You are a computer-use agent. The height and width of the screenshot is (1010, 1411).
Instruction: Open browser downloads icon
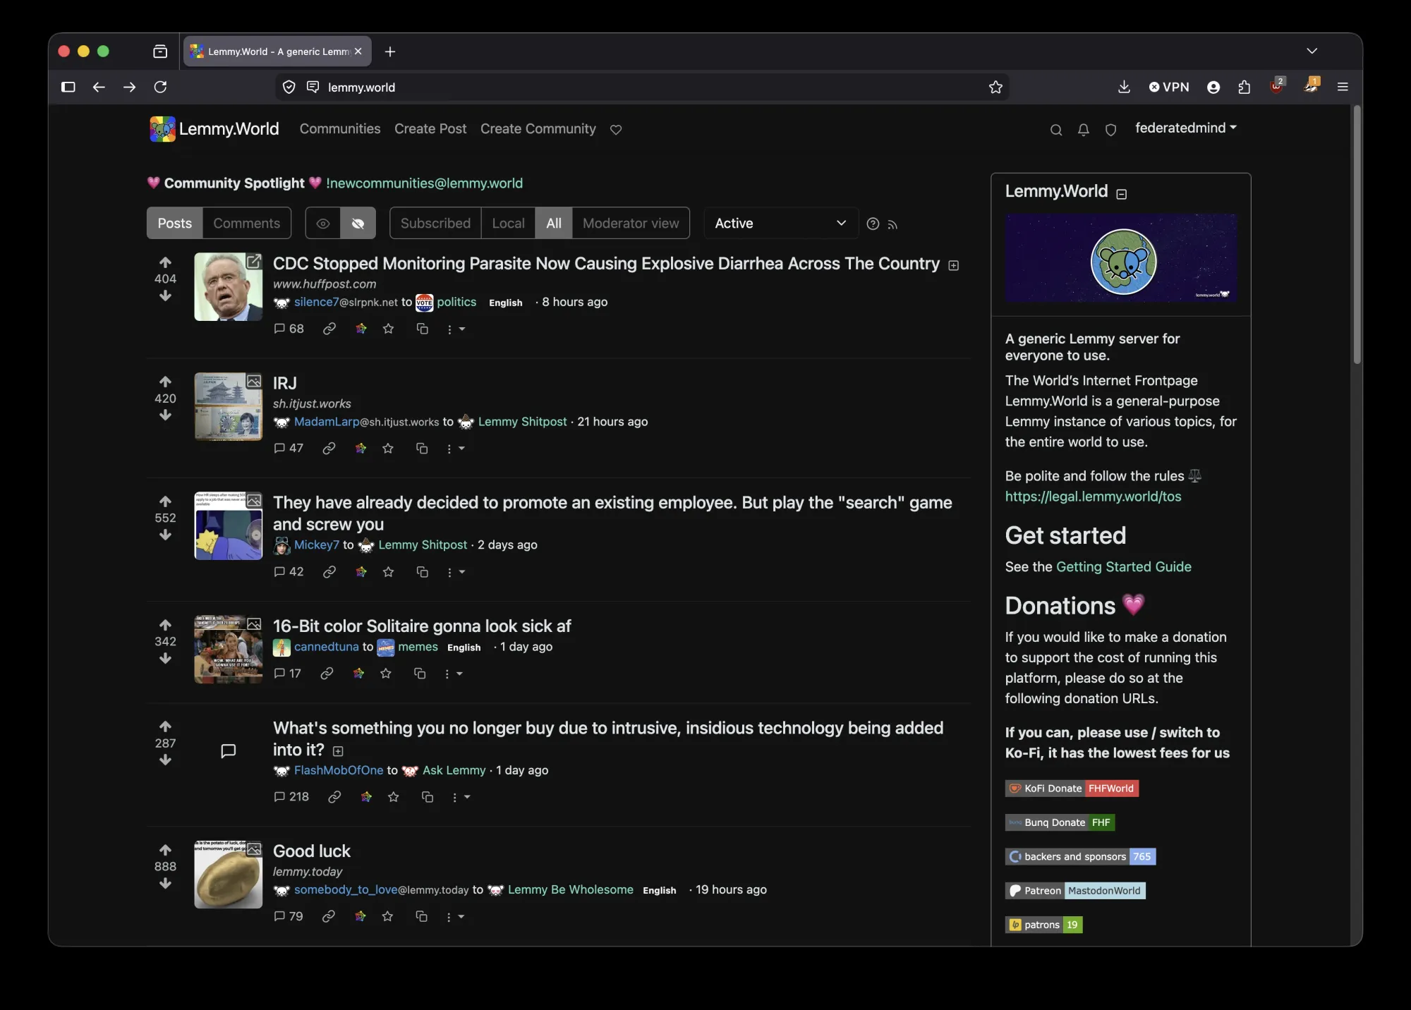click(x=1124, y=87)
